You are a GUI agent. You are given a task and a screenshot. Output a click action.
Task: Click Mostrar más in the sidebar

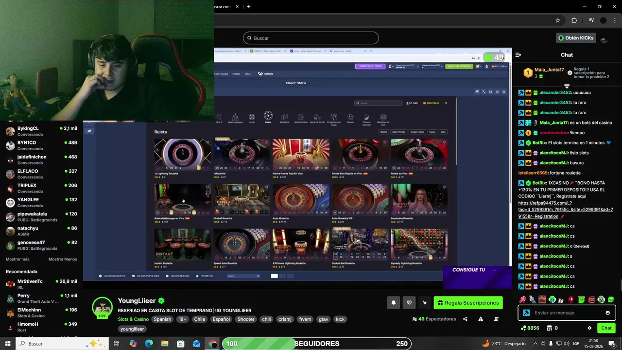pyautogui.click(x=17, y=259)
